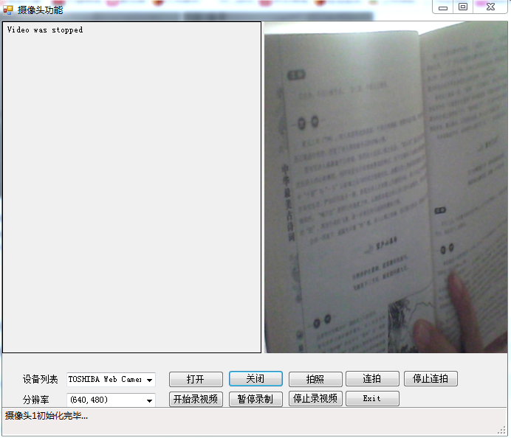Viewport: 511px width, 438px height.
Task: Minimize the 摄像头功能 window
Action: point(443,7)
